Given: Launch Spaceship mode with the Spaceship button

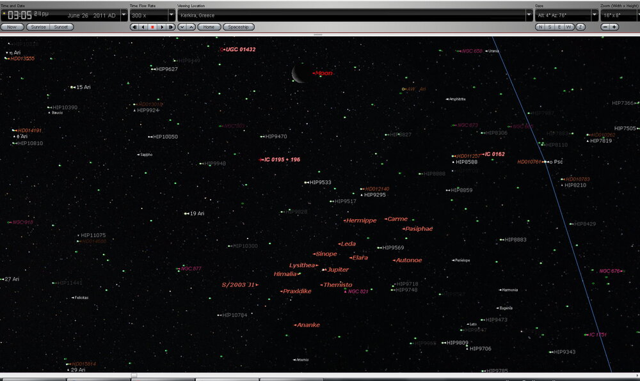Looking at the screenshot, I should (x=239, y=27).
